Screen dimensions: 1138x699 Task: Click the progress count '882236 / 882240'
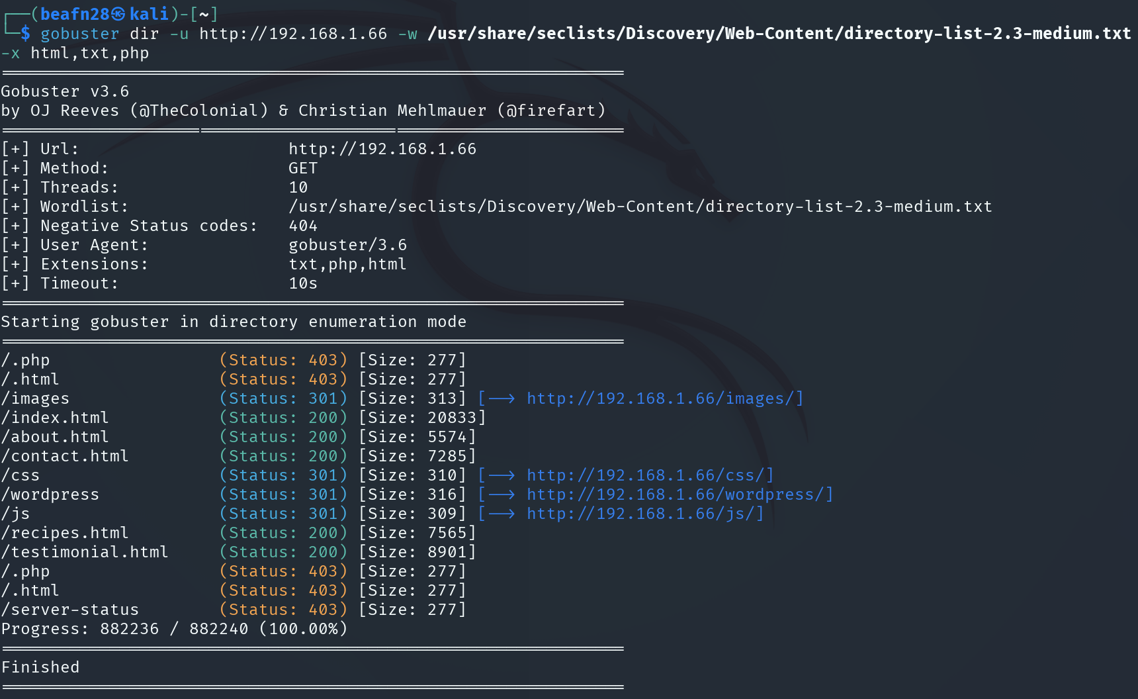(174, 629)
